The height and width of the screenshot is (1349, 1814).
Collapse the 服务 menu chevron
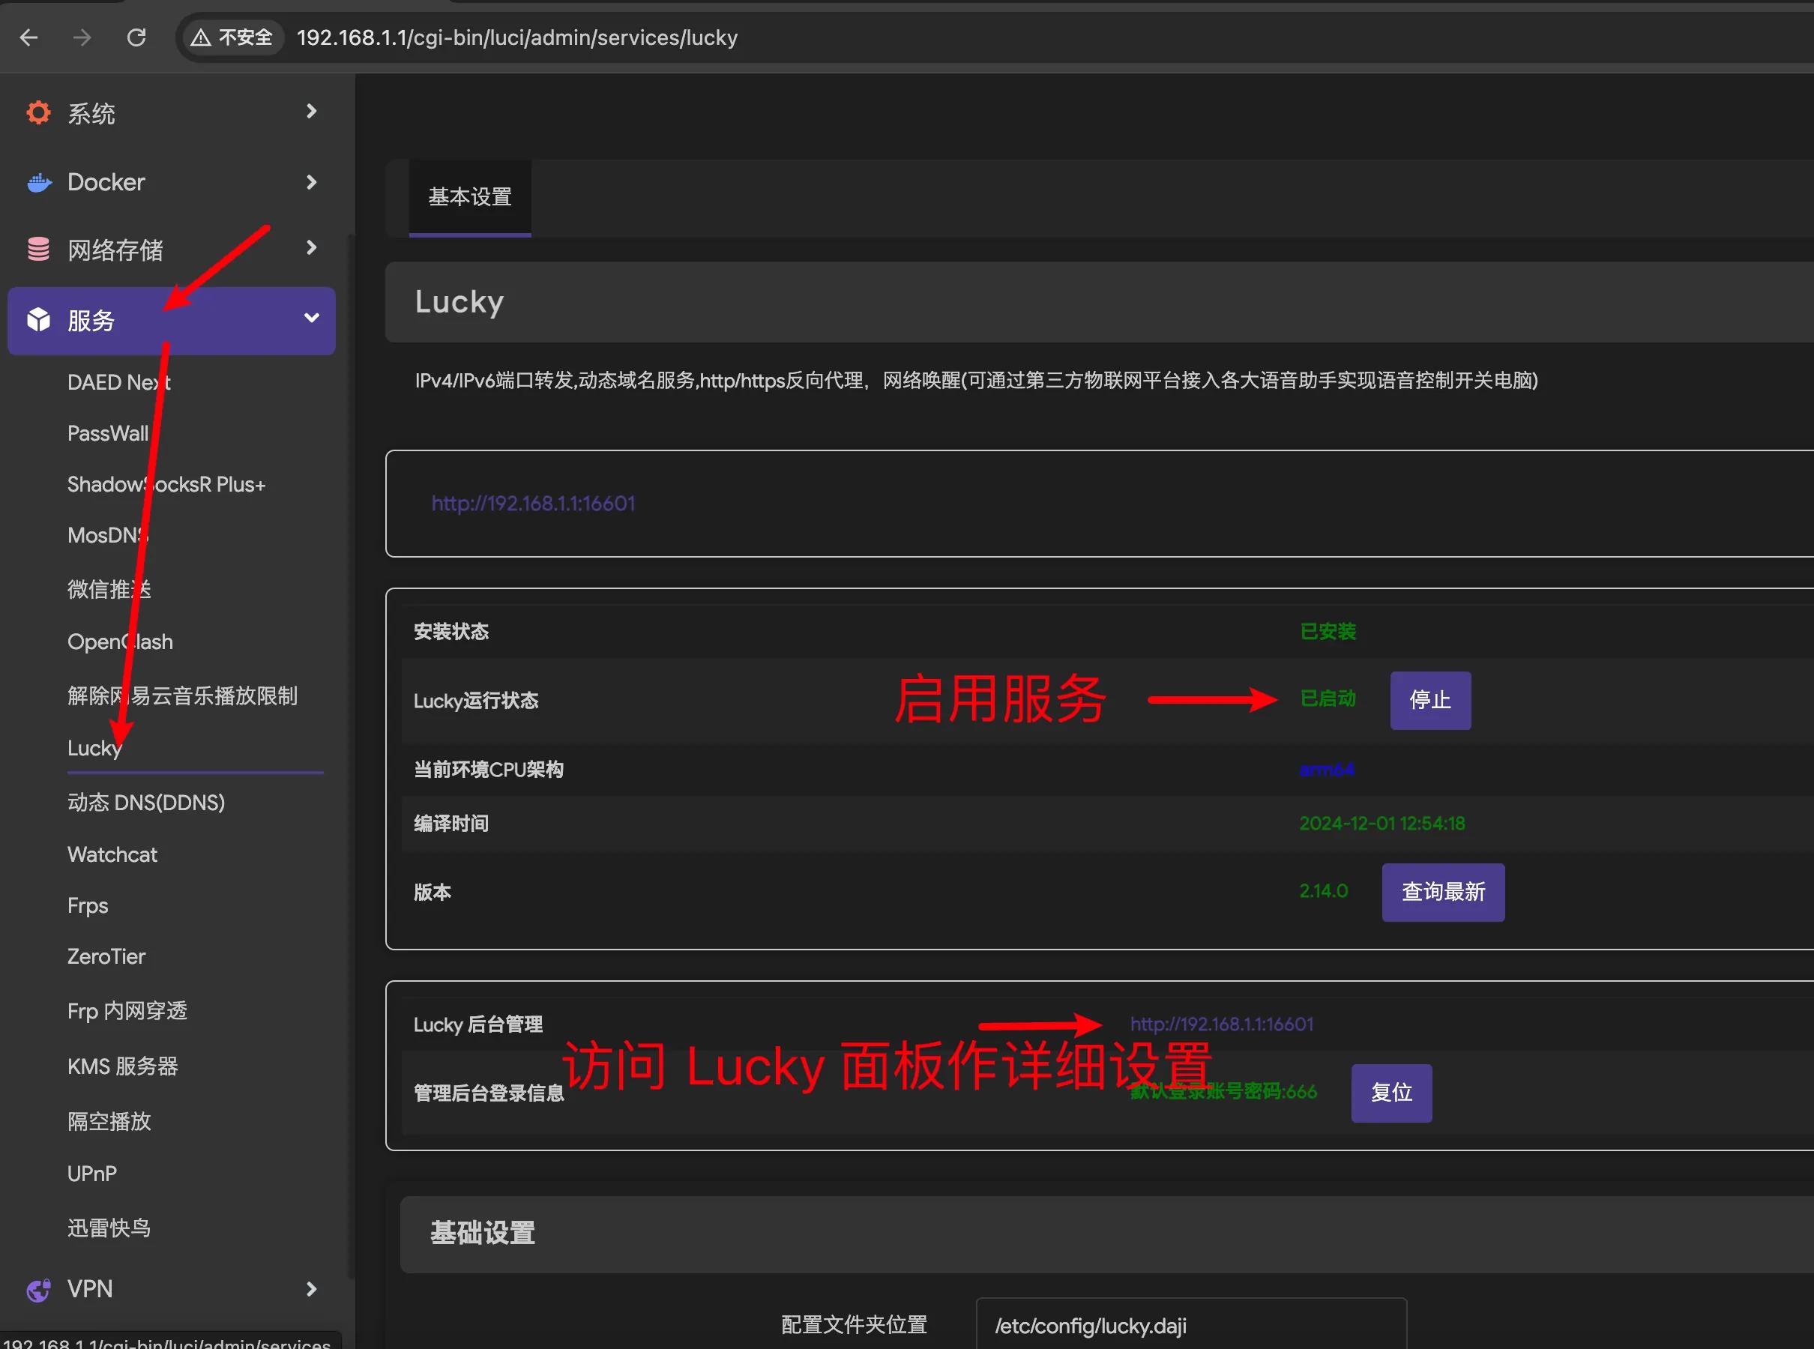311,318
